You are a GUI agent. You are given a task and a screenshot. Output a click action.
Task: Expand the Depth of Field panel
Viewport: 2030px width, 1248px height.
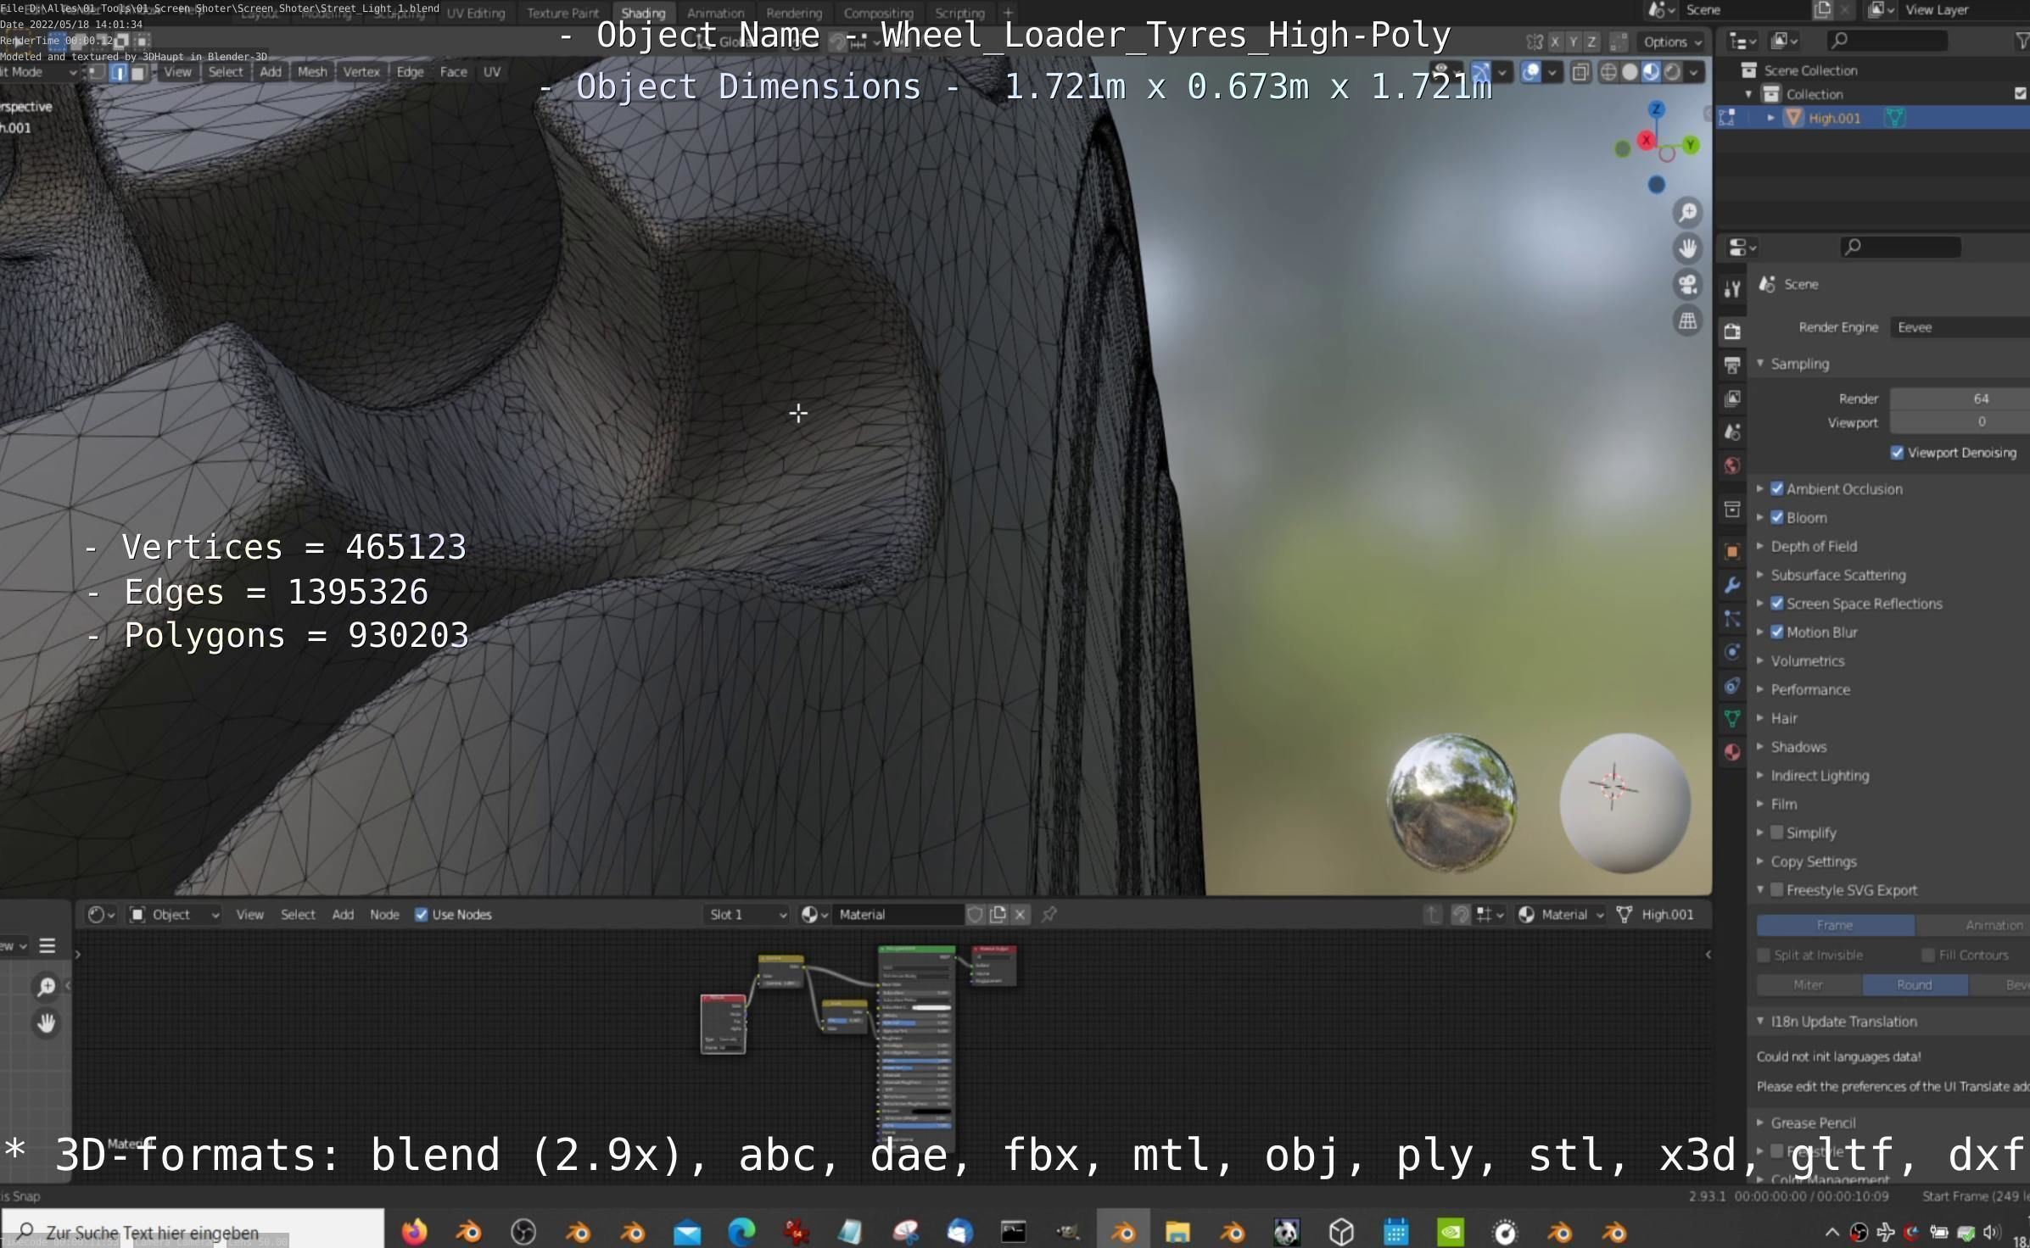[x=1814, y=546]
